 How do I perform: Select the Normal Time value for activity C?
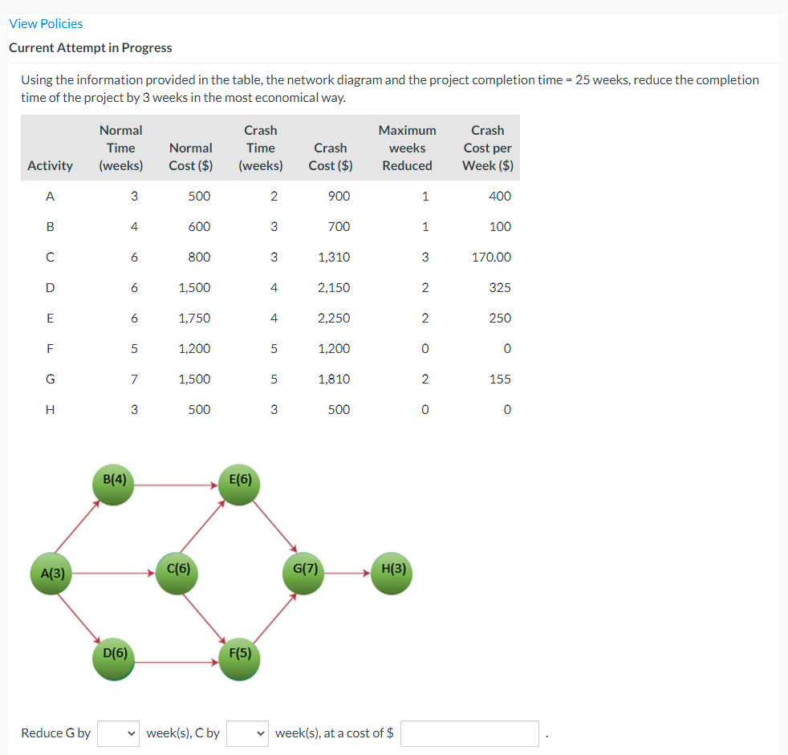point(134,257)
